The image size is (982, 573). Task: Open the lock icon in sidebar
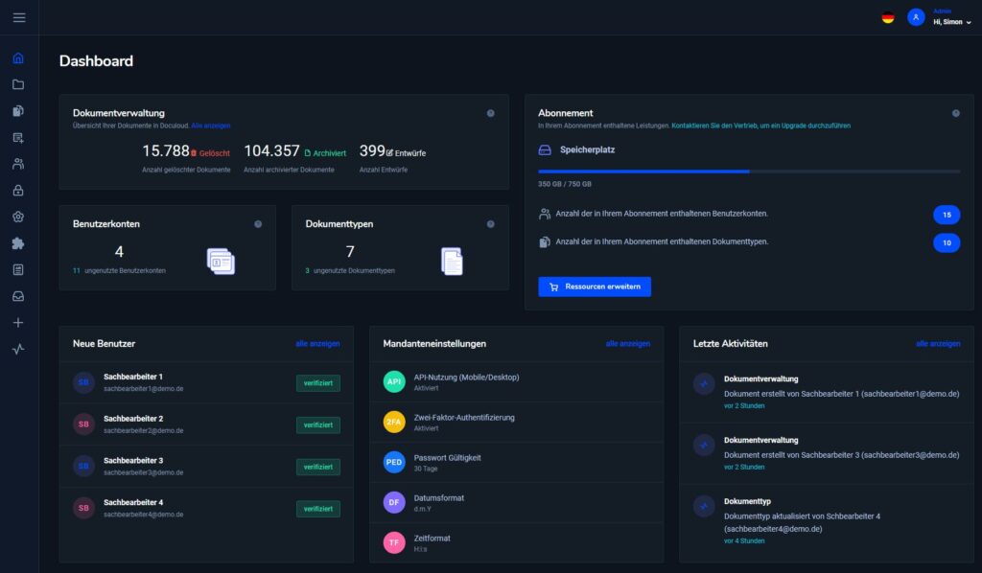pyautogui.click(x=18, y=190)
